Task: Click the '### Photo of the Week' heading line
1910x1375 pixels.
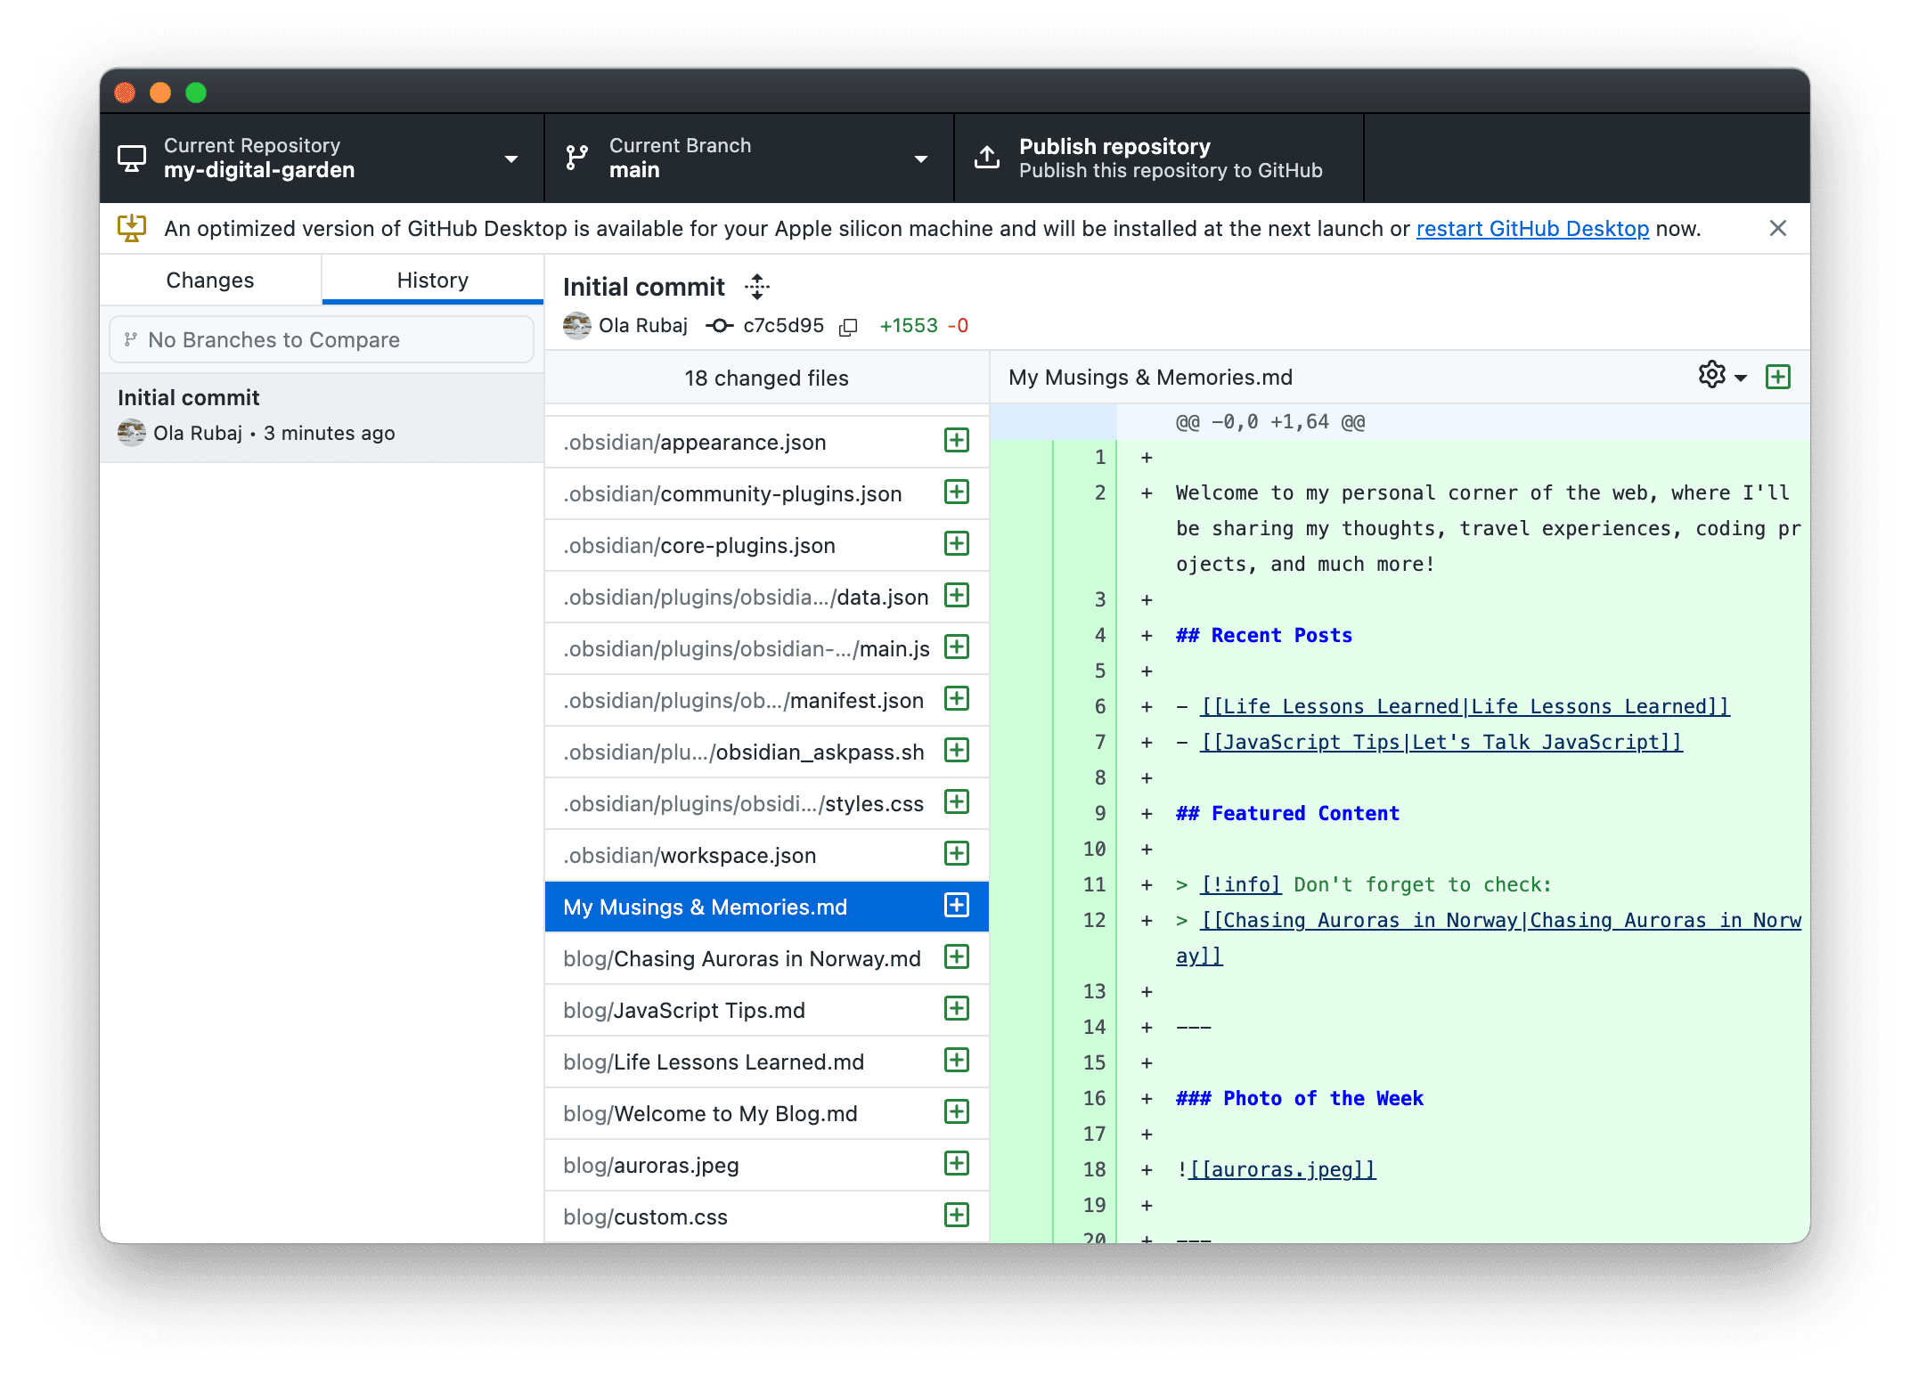Action: tap(1300, 1099)
